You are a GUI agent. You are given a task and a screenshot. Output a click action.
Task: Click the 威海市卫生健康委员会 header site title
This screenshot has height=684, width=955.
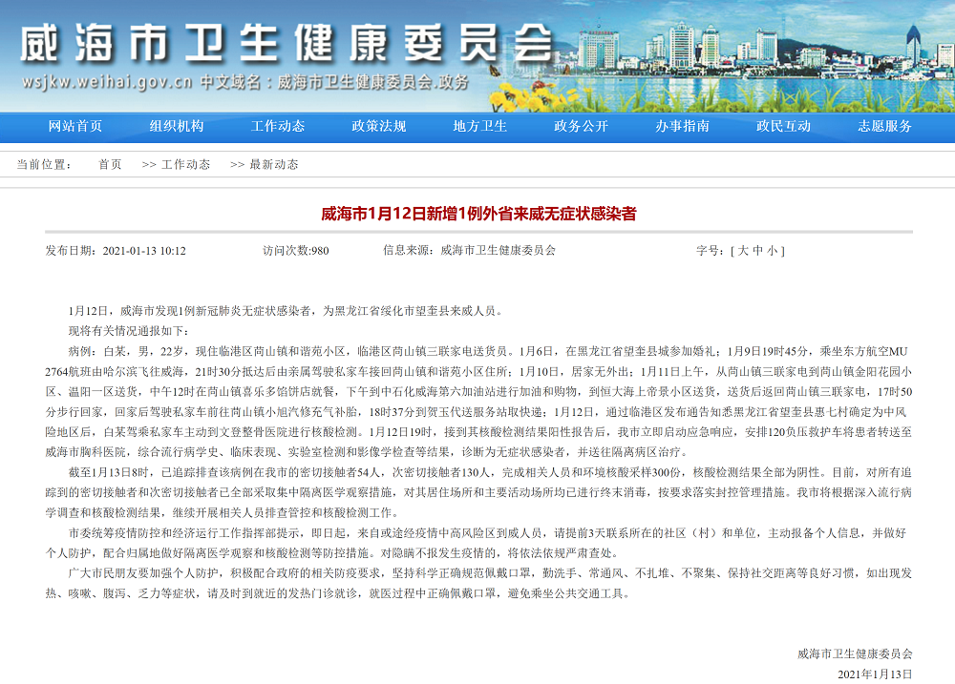point(286,43)
